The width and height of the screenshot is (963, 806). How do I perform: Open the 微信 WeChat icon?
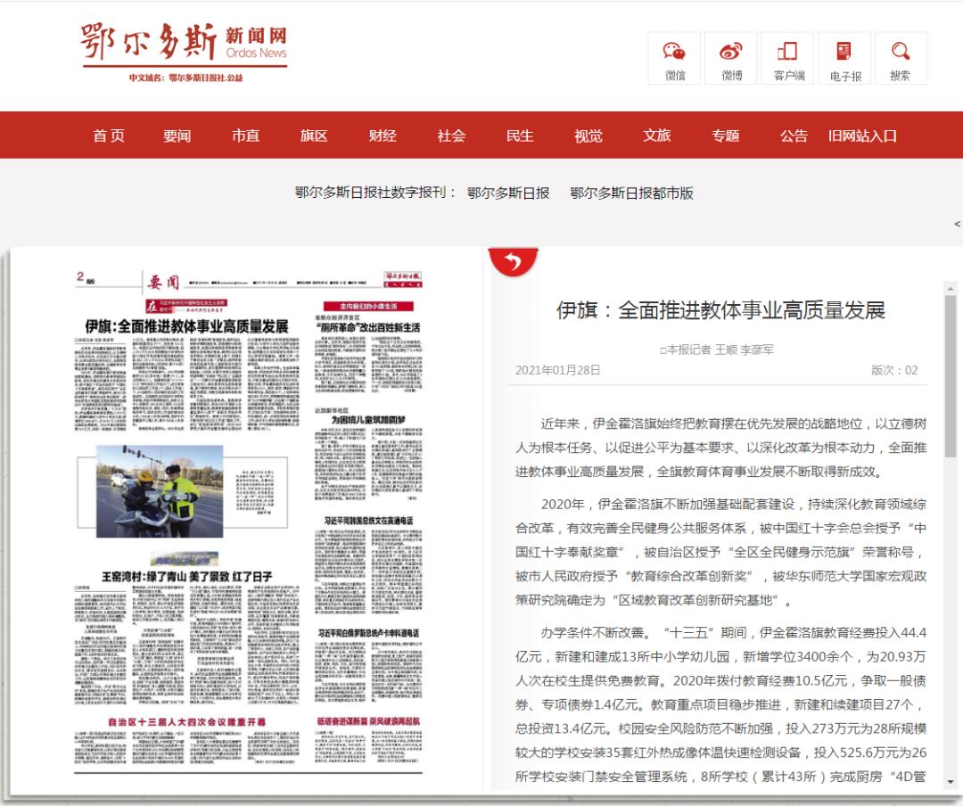(x=674, y=59)
